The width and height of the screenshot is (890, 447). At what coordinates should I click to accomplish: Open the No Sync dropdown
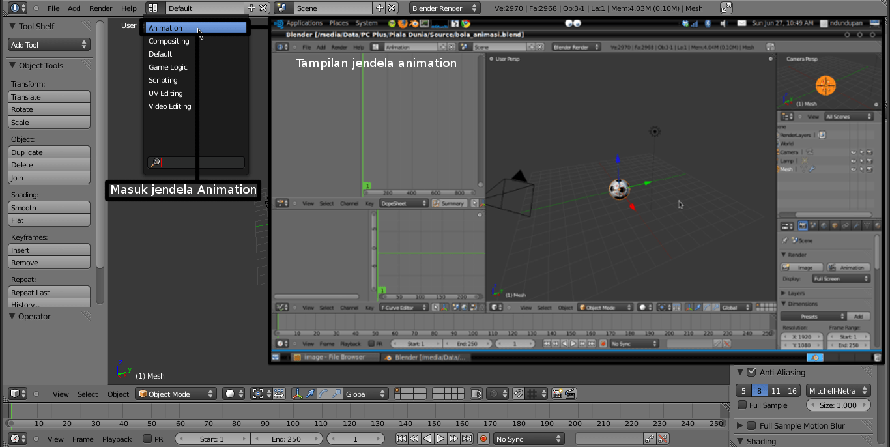(x=528, y=439)
